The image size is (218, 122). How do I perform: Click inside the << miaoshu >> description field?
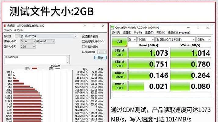[35, 59]
